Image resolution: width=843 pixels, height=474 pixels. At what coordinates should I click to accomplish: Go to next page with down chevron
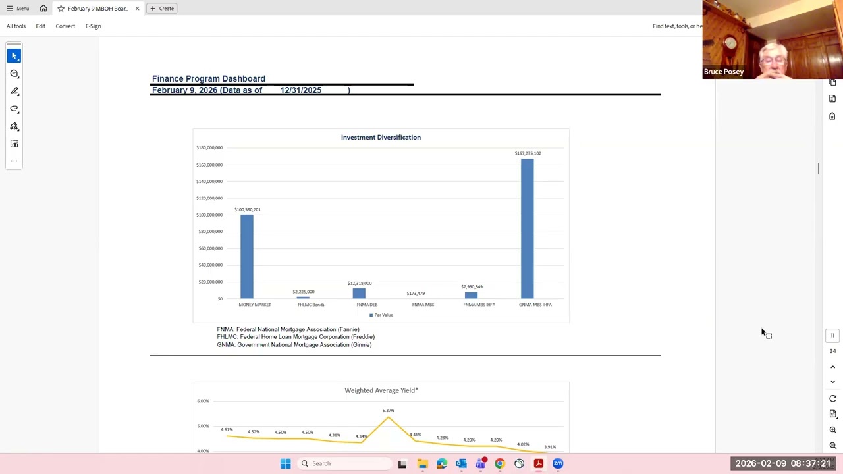(x=832, y=382)
